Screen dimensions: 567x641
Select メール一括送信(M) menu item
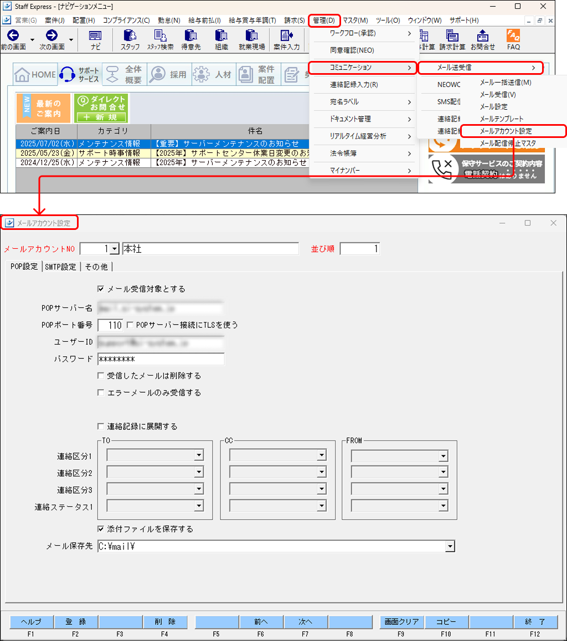point(506,82)
